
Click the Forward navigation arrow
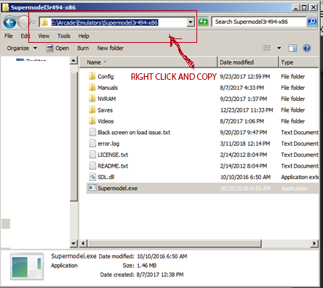point(23,22)
